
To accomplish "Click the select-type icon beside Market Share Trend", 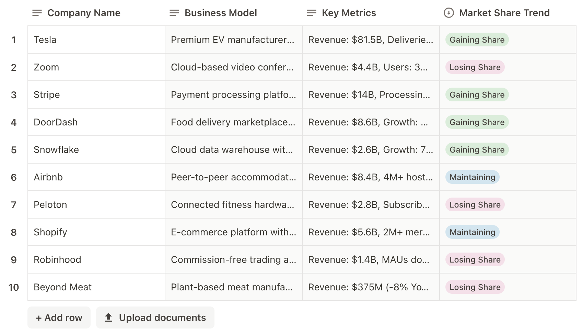I will click(449, 13).
